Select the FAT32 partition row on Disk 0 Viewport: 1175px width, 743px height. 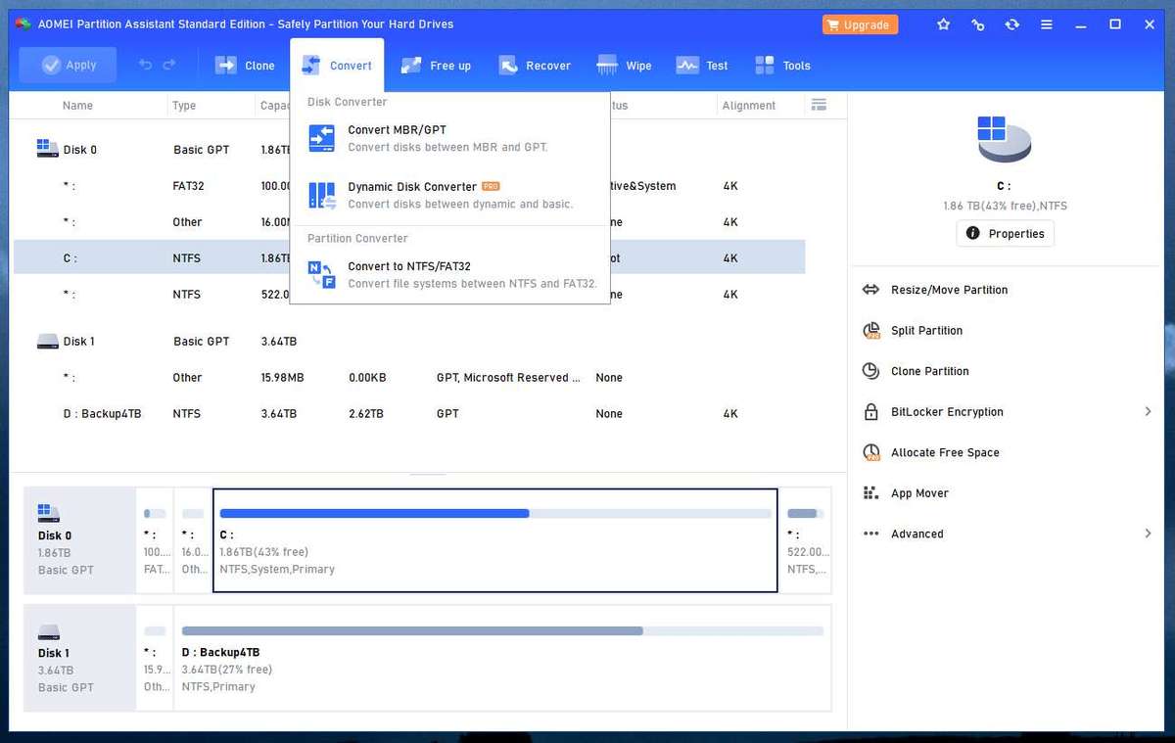click(x=409, y=186)
